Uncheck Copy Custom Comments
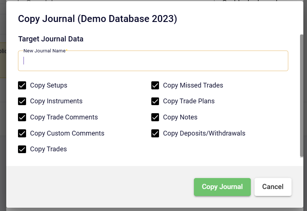Viewport: 307px width, 211px height. pyautogui.click(x=22, y=133)
